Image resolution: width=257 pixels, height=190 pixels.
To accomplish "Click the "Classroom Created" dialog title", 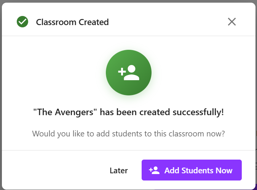I will click(72, 22).
